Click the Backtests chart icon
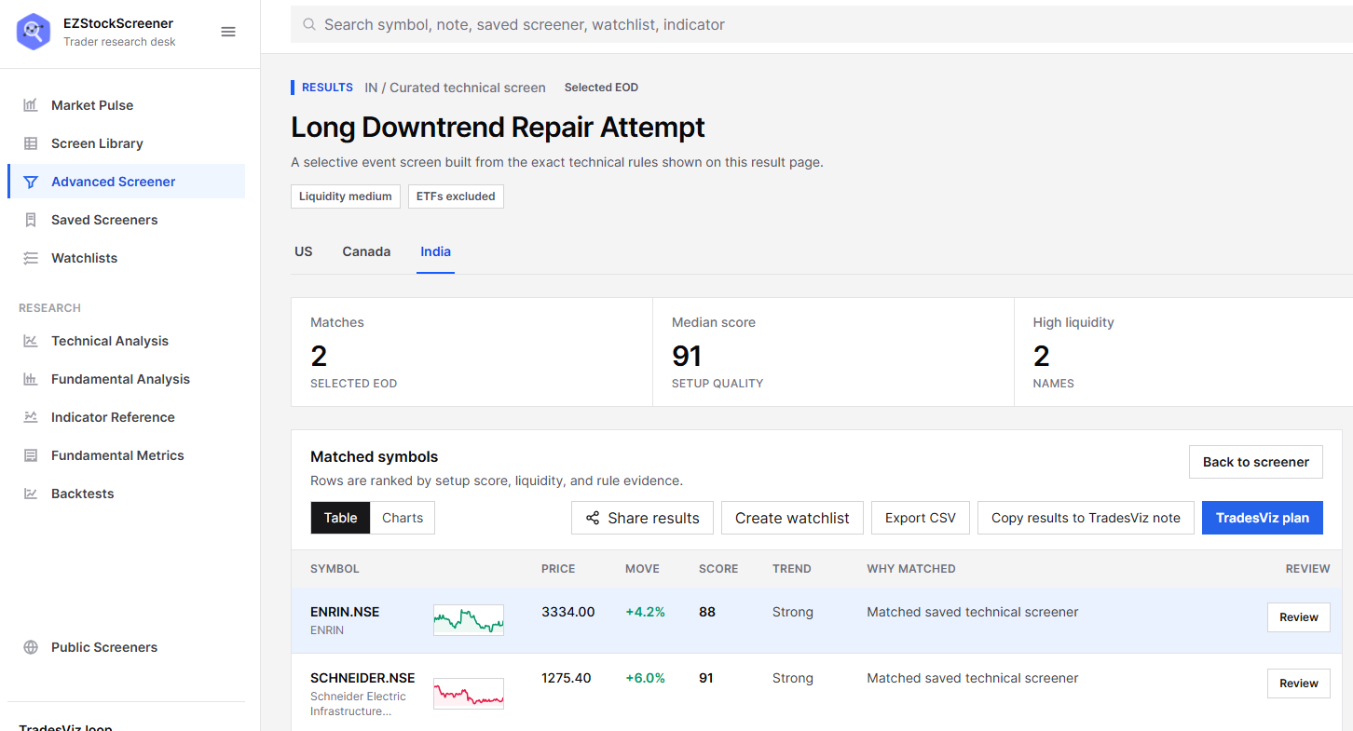 (31, 494)
